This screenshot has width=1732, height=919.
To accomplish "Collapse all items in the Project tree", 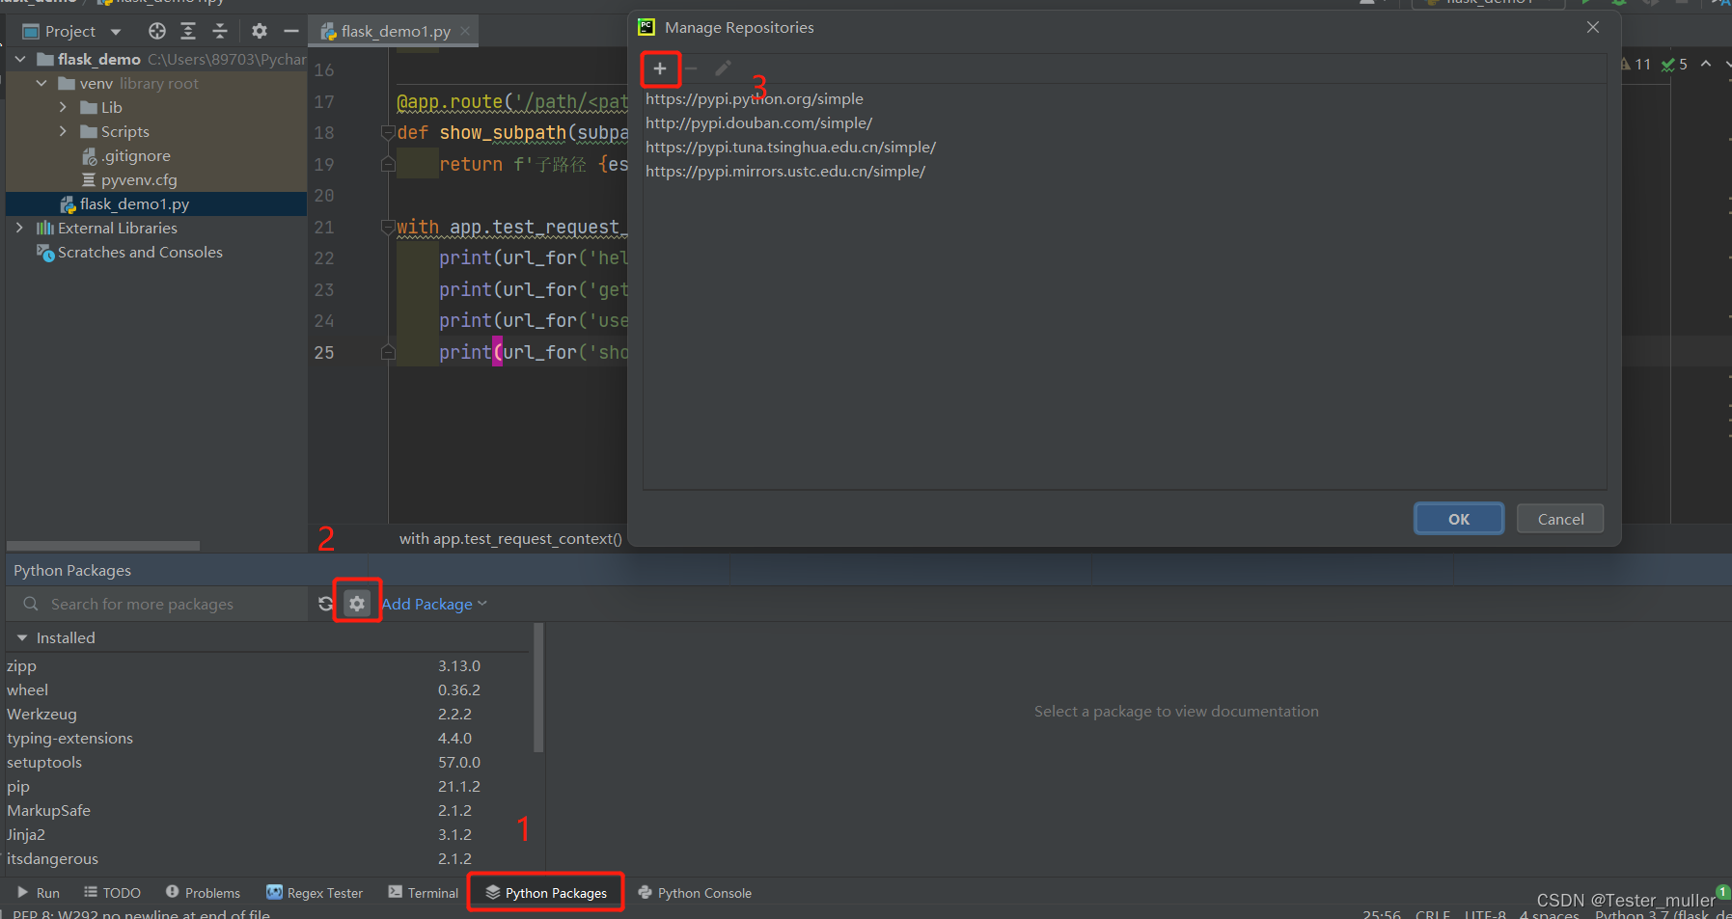I will pos(220,31).
